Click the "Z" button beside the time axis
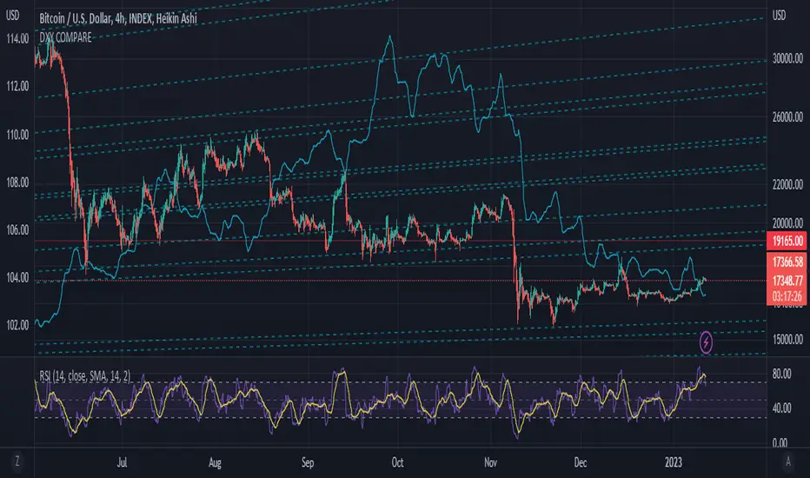The width and height of the screenshot is (810, 478). point(17,461)
